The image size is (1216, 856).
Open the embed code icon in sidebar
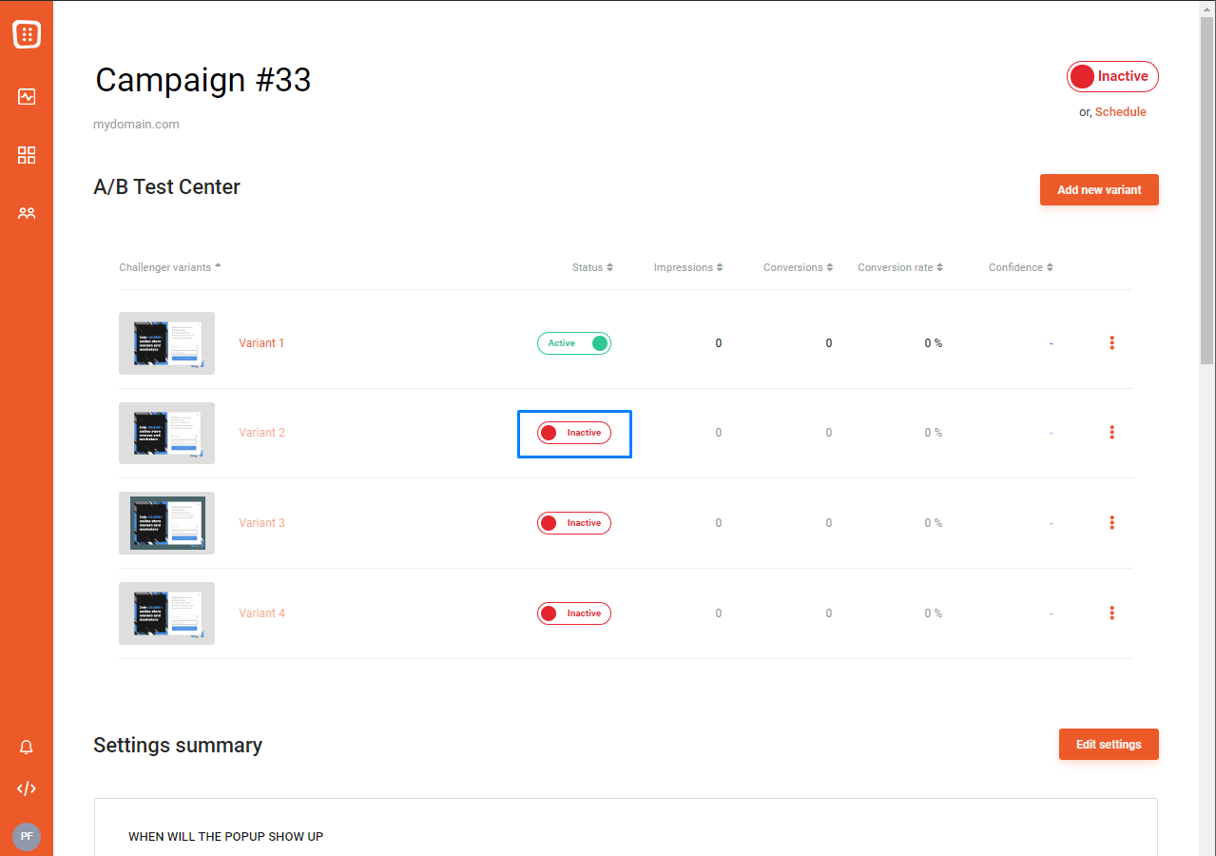click(27, 788)
